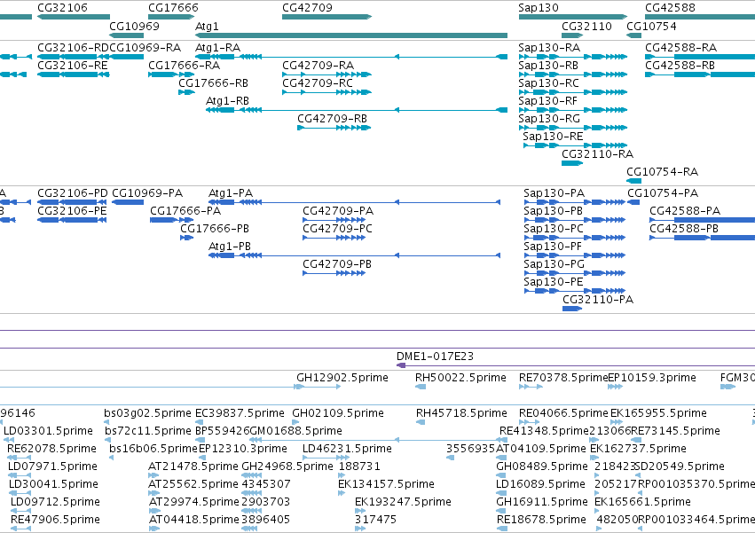Select the CG17666-RB transcript

186,92
